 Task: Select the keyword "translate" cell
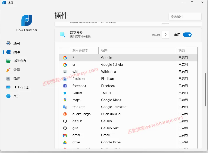79,107
